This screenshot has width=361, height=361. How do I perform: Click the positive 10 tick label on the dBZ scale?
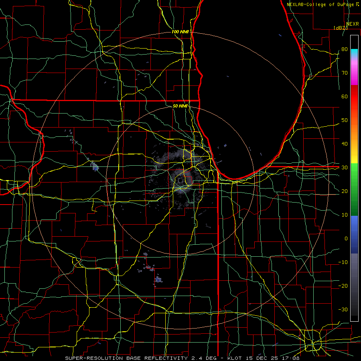click(345, 215)
